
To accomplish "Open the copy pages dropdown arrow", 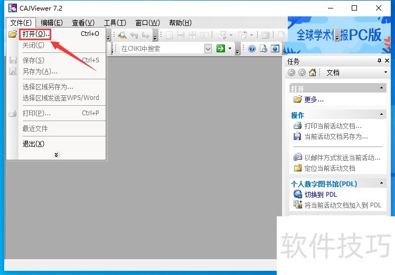I will (251, 35).
